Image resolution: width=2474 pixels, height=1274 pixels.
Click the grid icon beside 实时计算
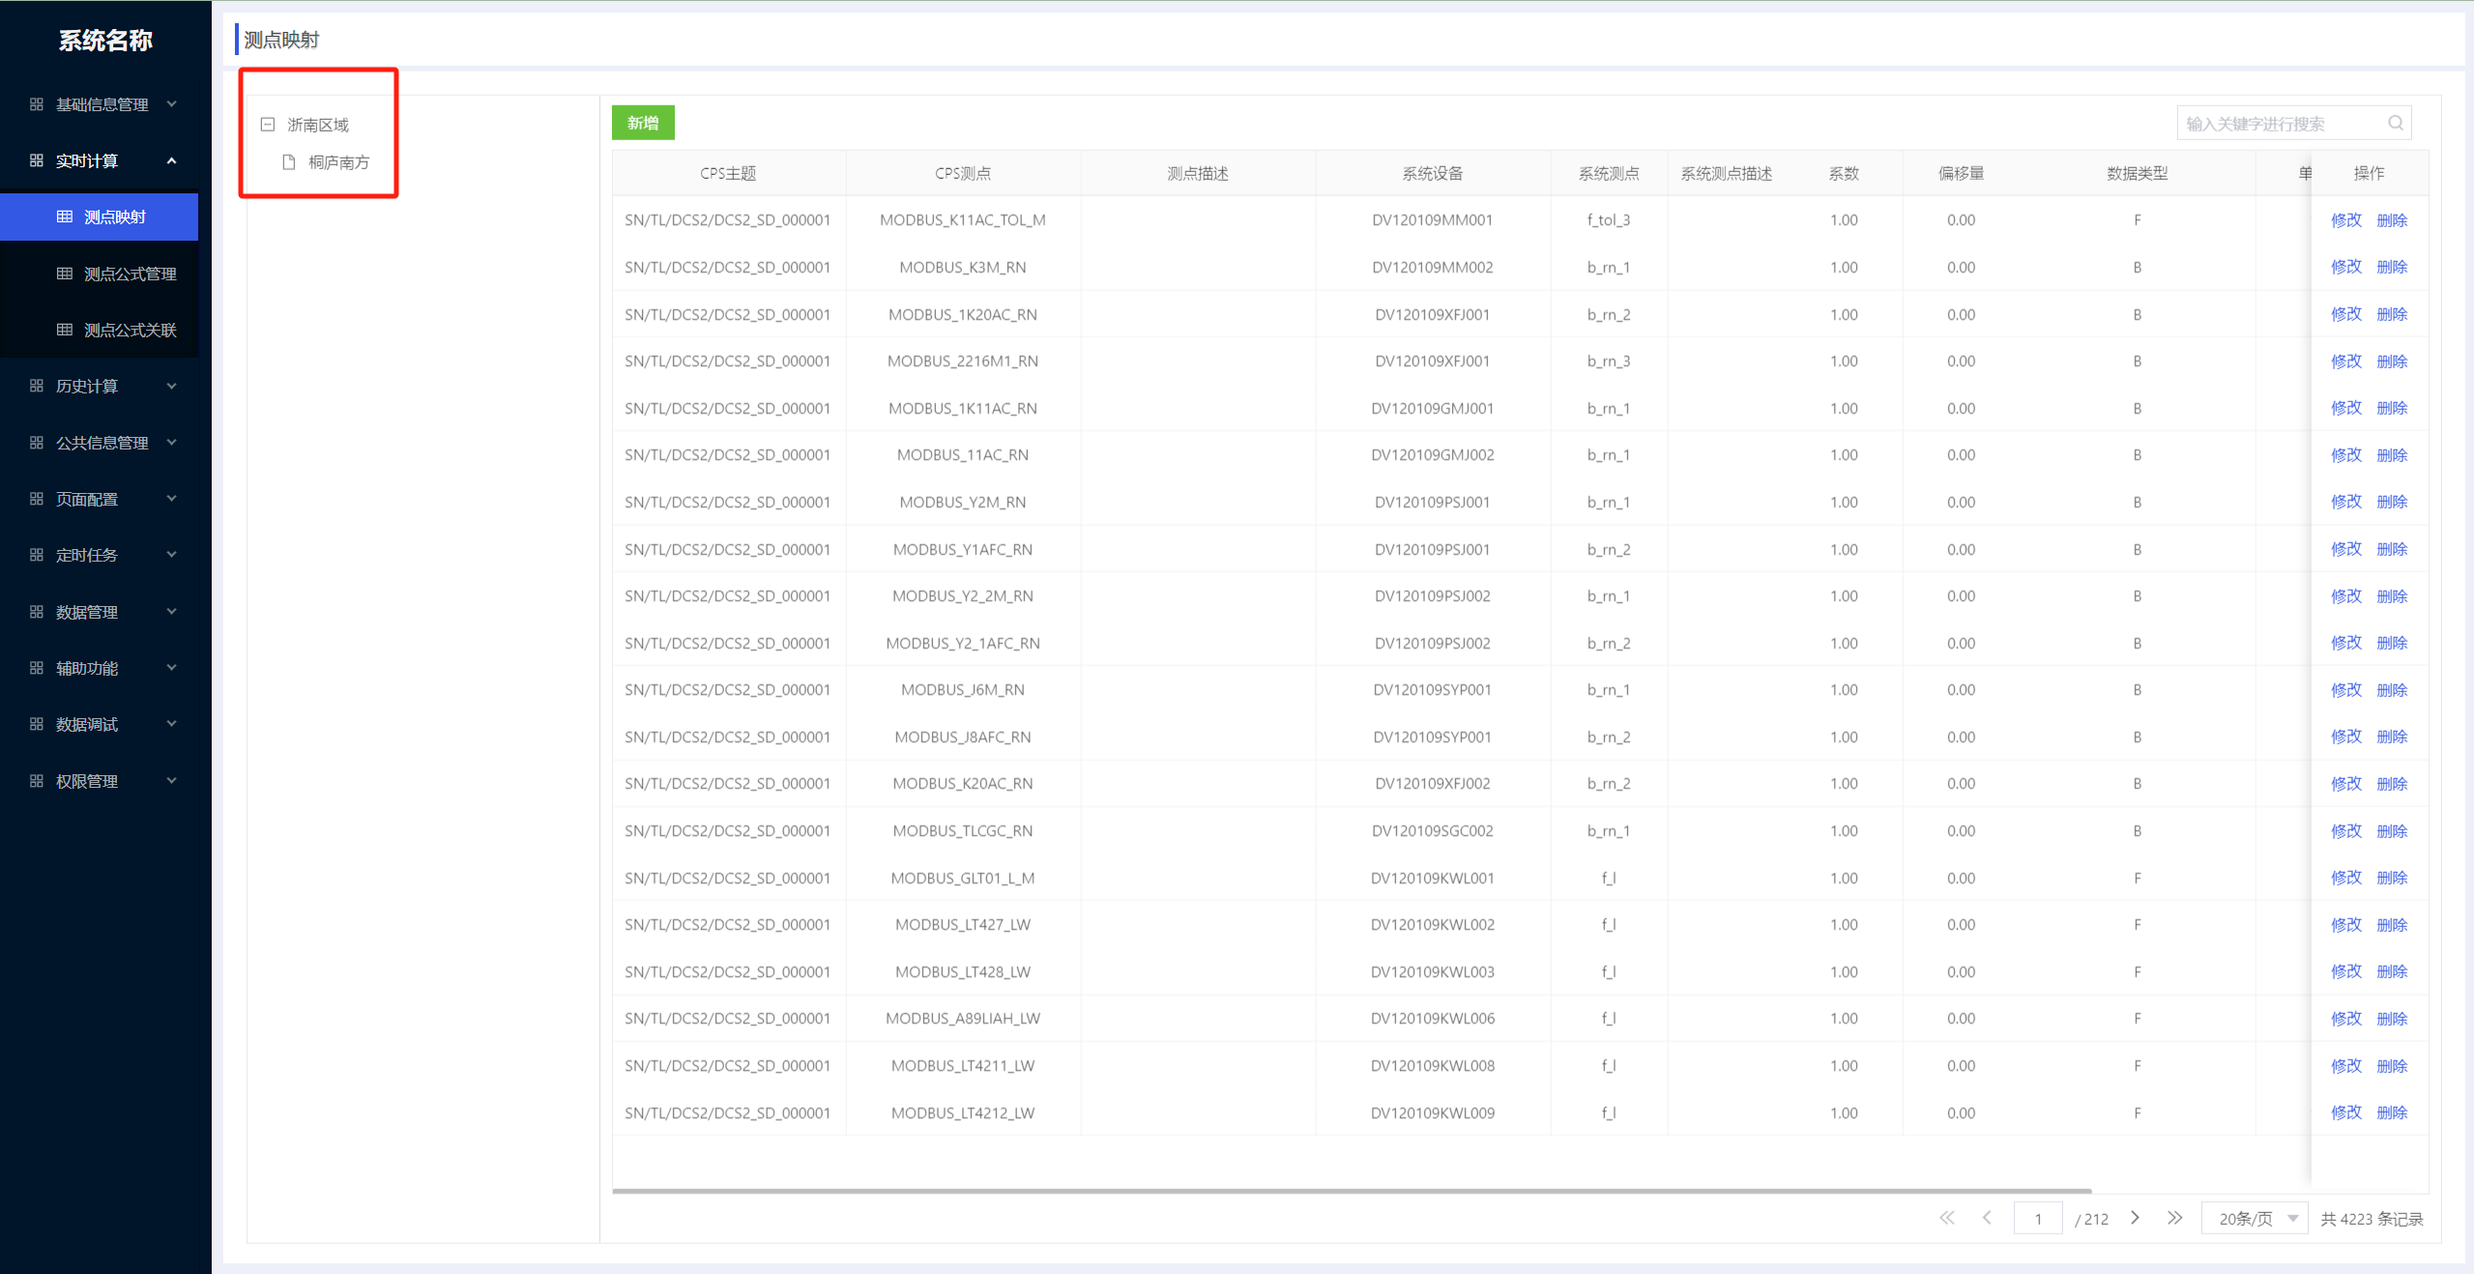(x=37, y=160)
